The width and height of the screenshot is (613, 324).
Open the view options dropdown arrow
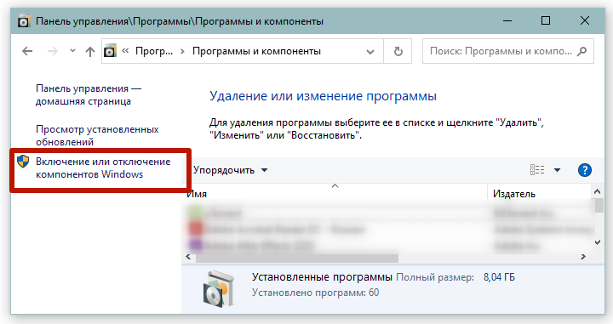tap(557, 170)
